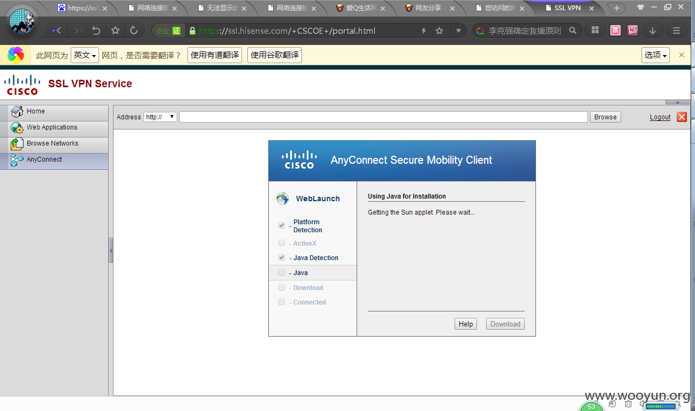
Task: Click the 使用有道翻译 button
Action: point(215,55)
